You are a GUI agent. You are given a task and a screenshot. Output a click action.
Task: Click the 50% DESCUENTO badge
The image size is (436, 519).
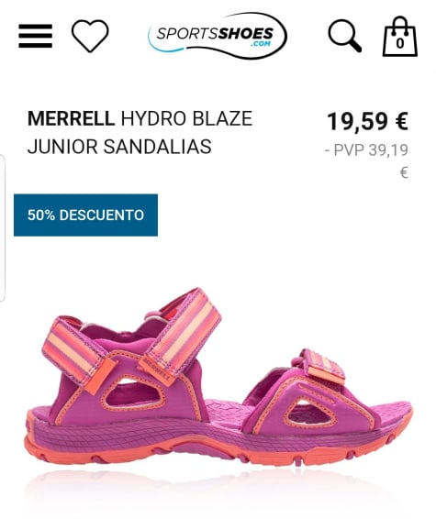(x=85, y=215)
